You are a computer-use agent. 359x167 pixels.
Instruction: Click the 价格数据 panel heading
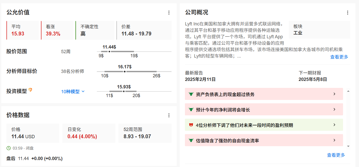click(18, 115)
